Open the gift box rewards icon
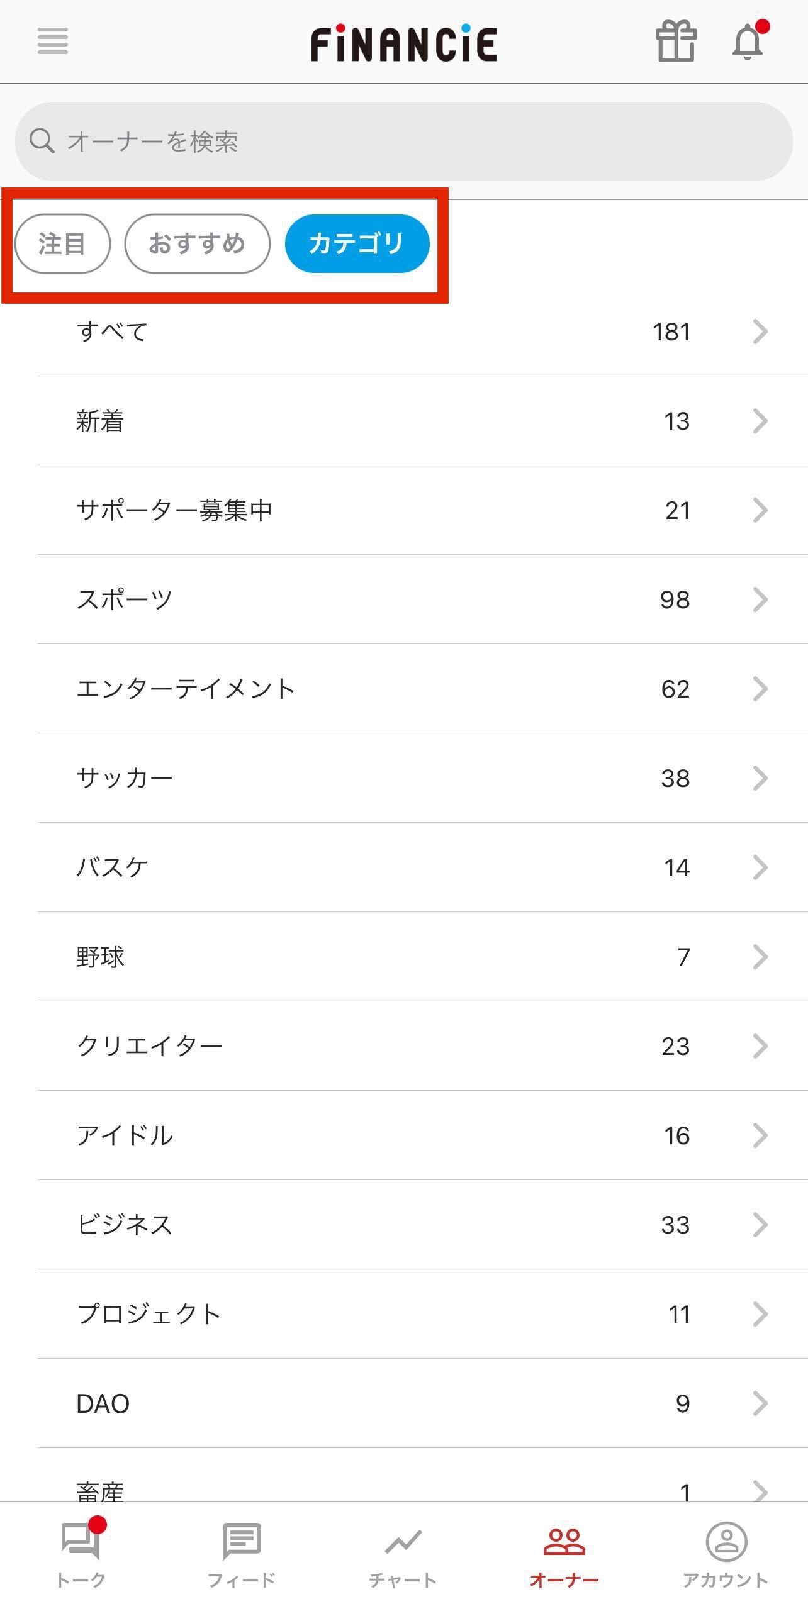 click(676, 42)
